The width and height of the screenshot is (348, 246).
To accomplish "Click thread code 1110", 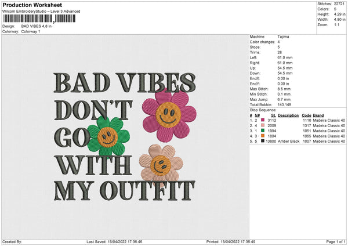I will pos(307,120).
